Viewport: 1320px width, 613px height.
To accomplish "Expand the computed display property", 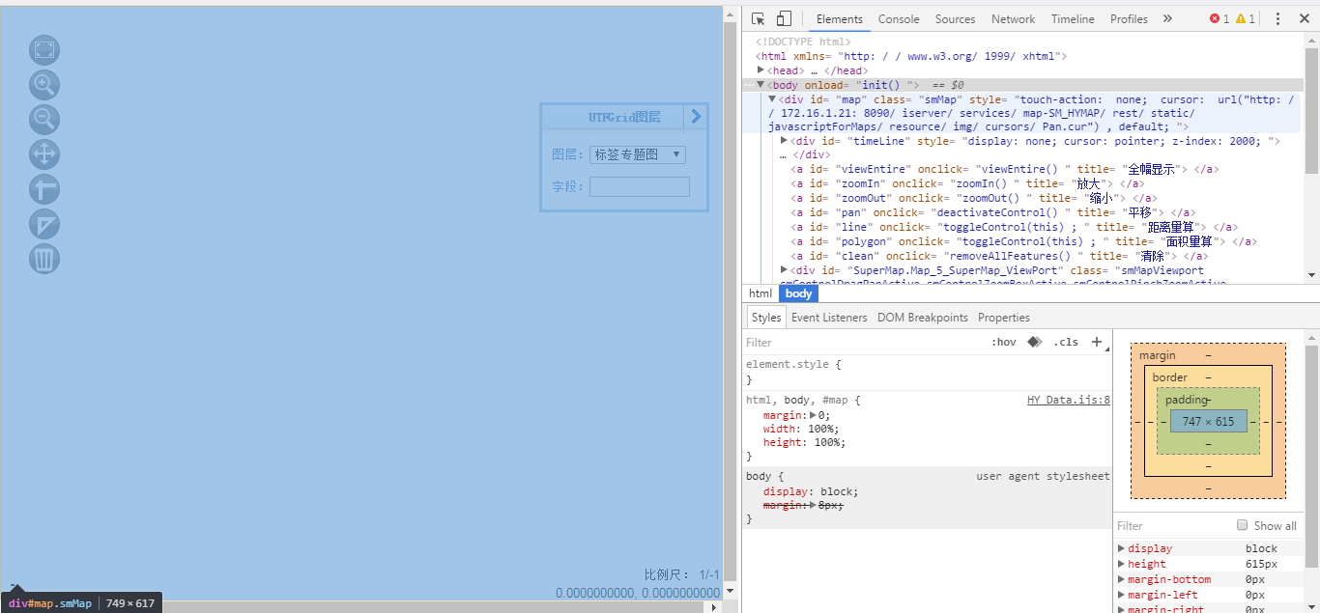I will point(1121,548).
